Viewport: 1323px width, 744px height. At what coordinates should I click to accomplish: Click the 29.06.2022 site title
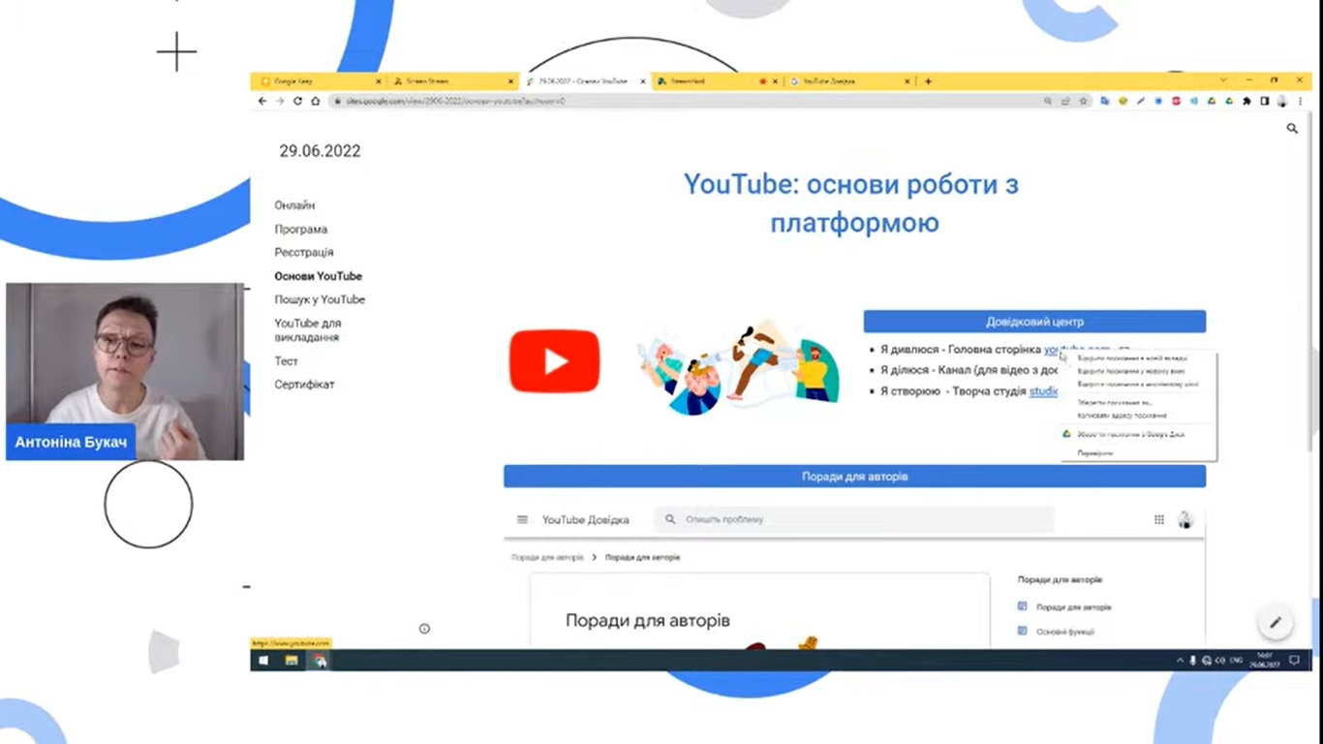(320, 151)
